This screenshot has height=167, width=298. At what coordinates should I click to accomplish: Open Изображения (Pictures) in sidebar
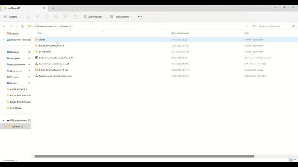click(15, 64)
